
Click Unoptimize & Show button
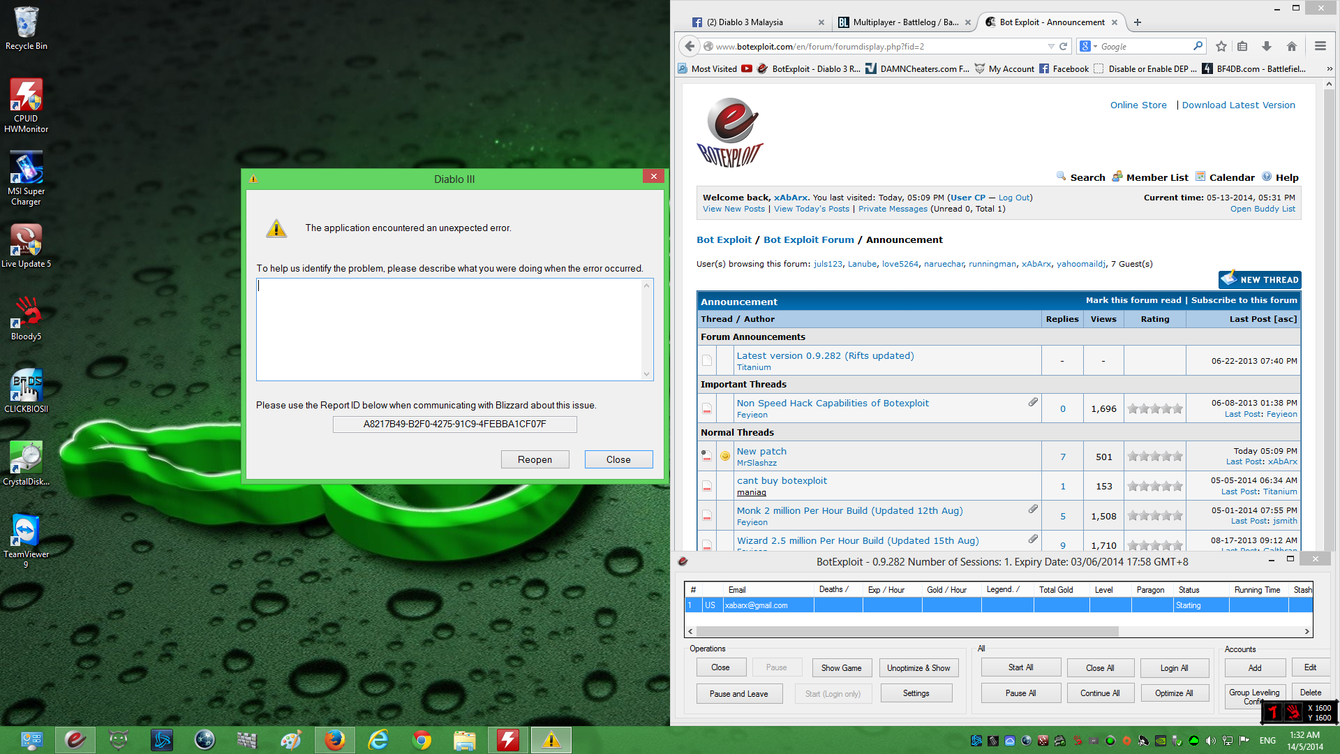[918, 667]
